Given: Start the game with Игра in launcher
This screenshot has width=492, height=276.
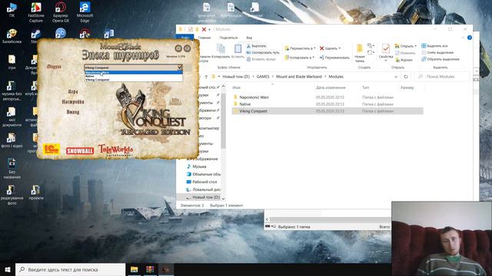Looking at the screenshot, I should [73, 91].
